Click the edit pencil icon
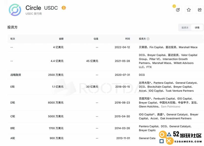The image size is (204, 146). point(178,10)
